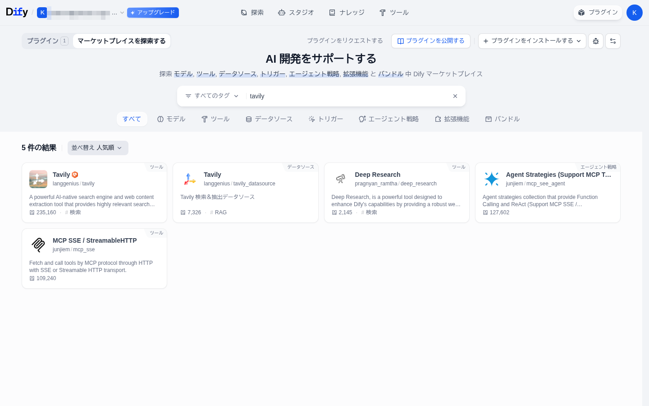Click the エージェント戦略 link in subtitle
Screen dimensions: 649x406
[314, 74]
